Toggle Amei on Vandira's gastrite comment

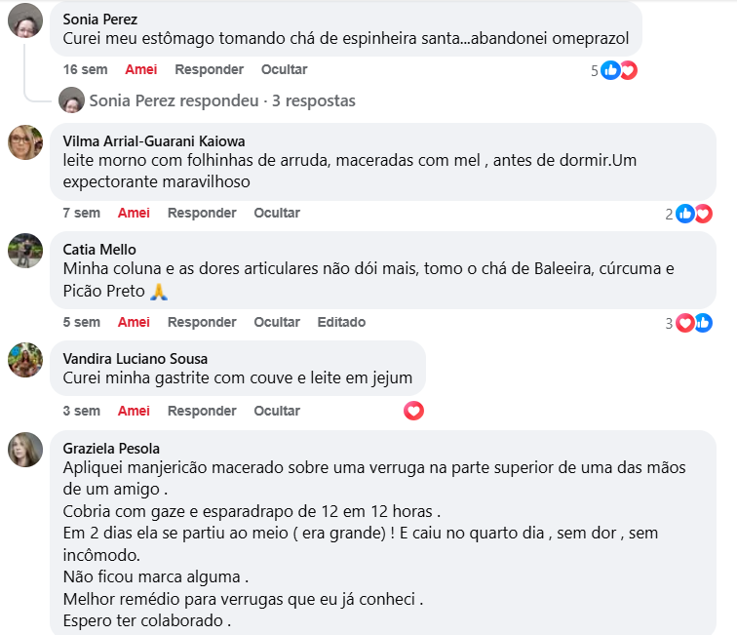[x=134, y=411]
